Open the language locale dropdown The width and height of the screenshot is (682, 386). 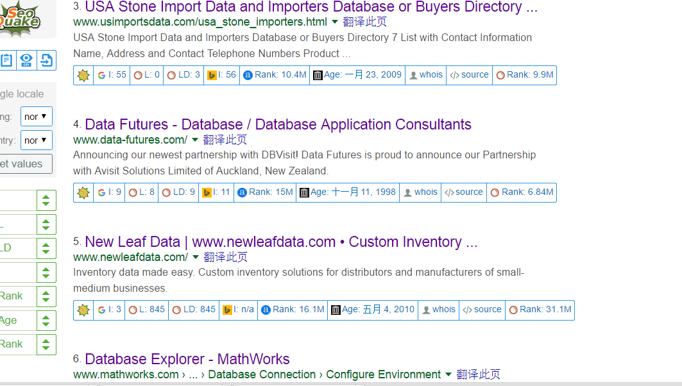point(37,117)
